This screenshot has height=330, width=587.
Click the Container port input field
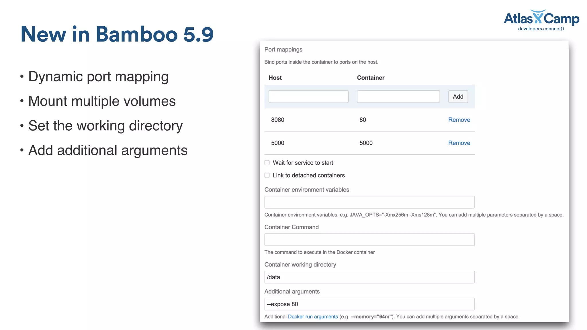(x=398, y=97)
